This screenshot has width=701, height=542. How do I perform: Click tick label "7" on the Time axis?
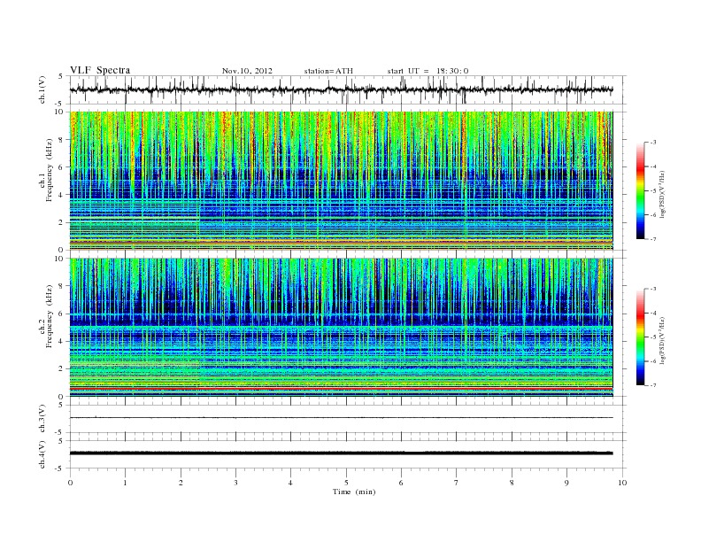point(456,483)
